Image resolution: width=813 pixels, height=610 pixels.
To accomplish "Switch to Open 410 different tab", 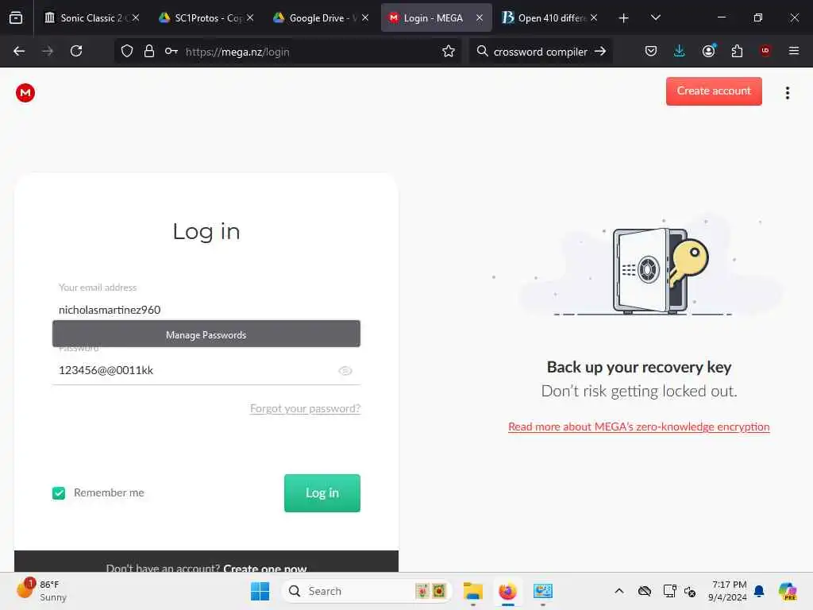I will (x=549, y=17).
